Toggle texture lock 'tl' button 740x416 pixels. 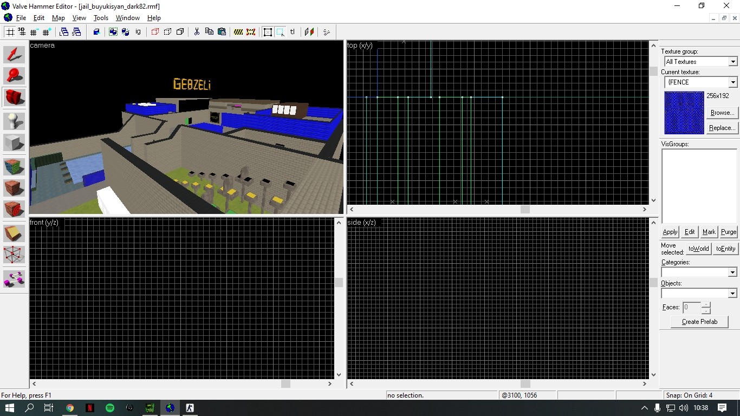tap(293, 32)
